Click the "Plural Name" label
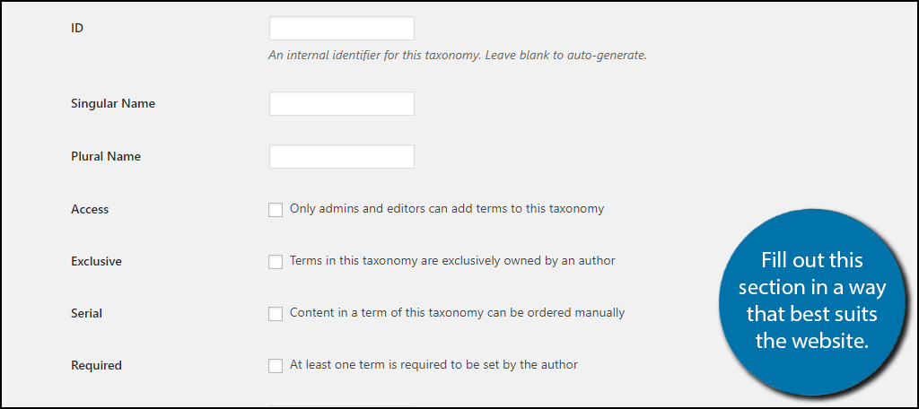919x409 pixels. tap(106, 157)
